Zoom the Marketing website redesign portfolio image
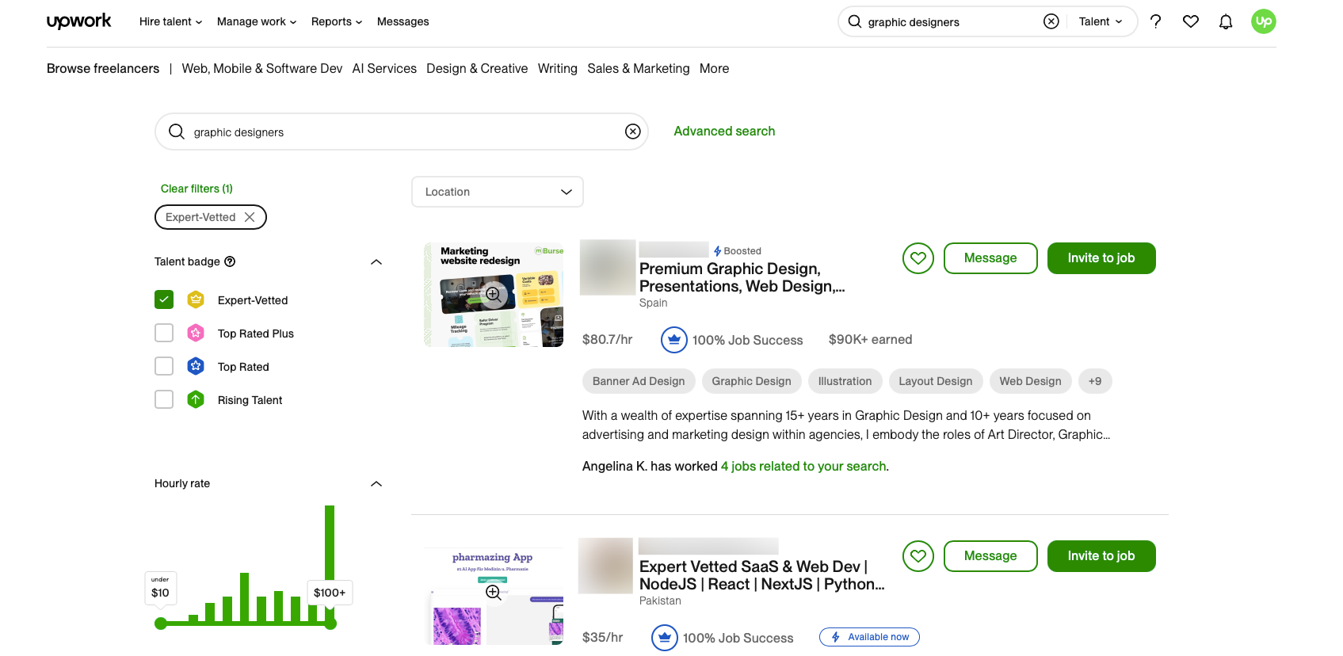1343x656 pixels. (x=493, y=295)
